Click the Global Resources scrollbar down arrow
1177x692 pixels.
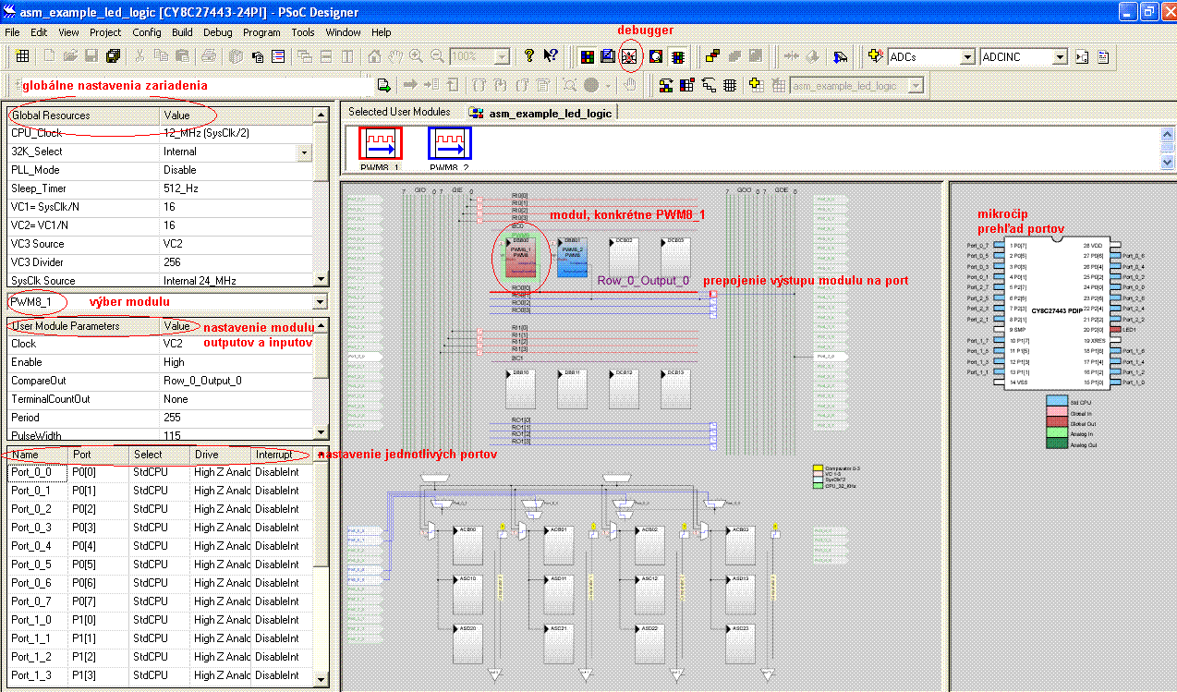tap(321, 279)
